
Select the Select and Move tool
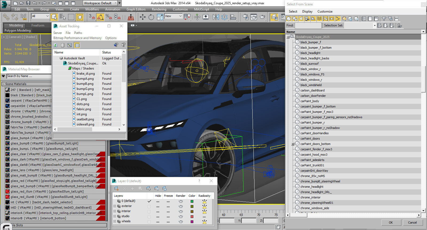[143, 17]
